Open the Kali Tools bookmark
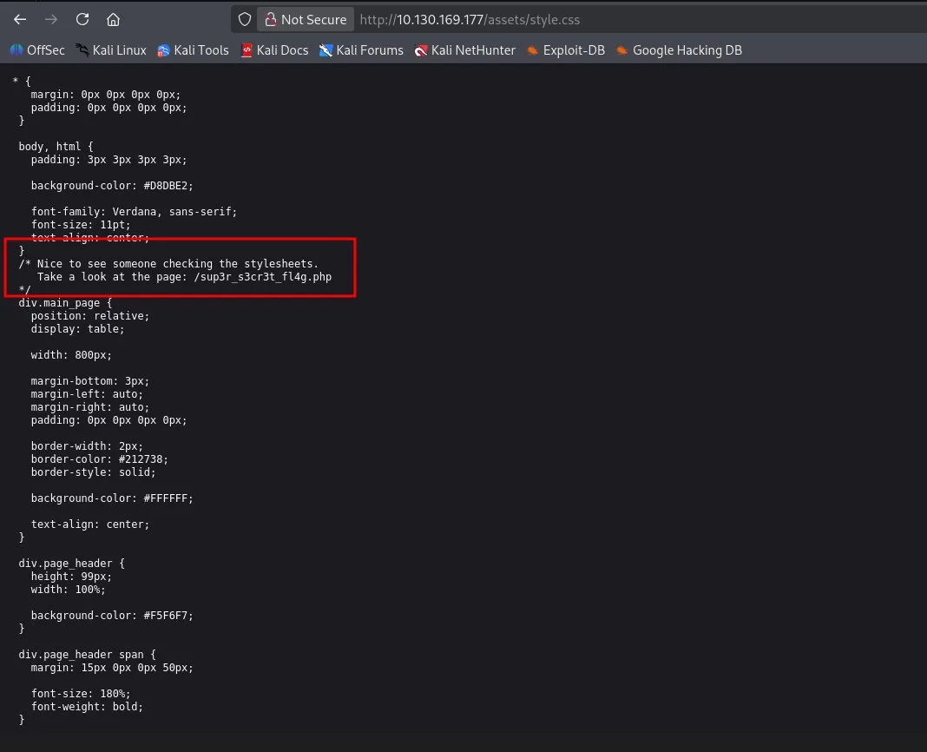Viewport: 927px width, 752px height. click(193, 50)
